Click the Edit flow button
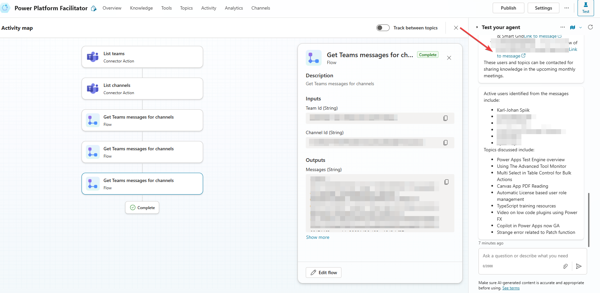Screen dimensions: 600x293 point(323,273)
